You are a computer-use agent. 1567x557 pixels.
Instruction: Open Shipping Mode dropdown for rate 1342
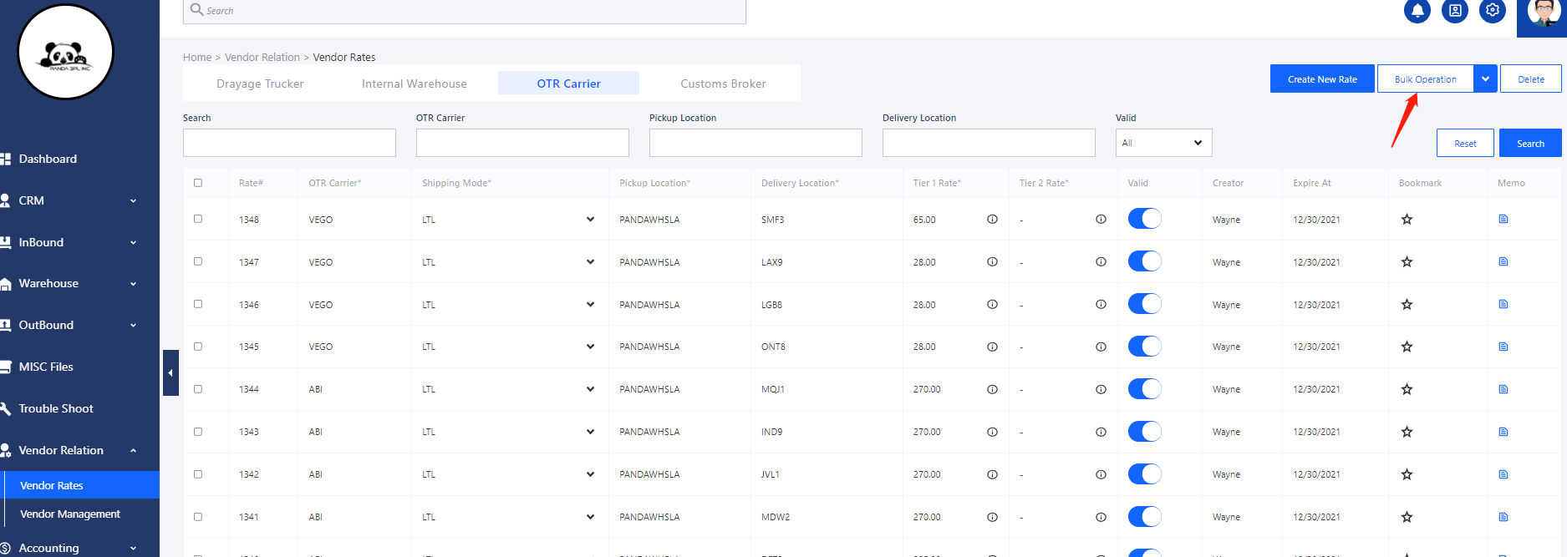(x=590, y=474)
